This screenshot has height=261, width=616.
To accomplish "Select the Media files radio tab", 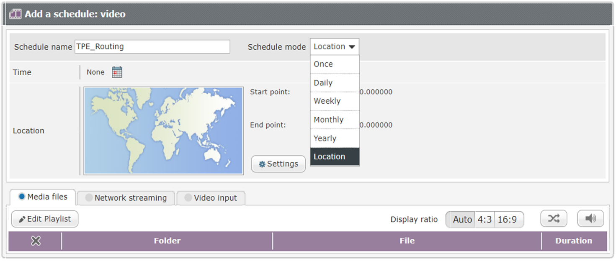I will coord(43,197).
